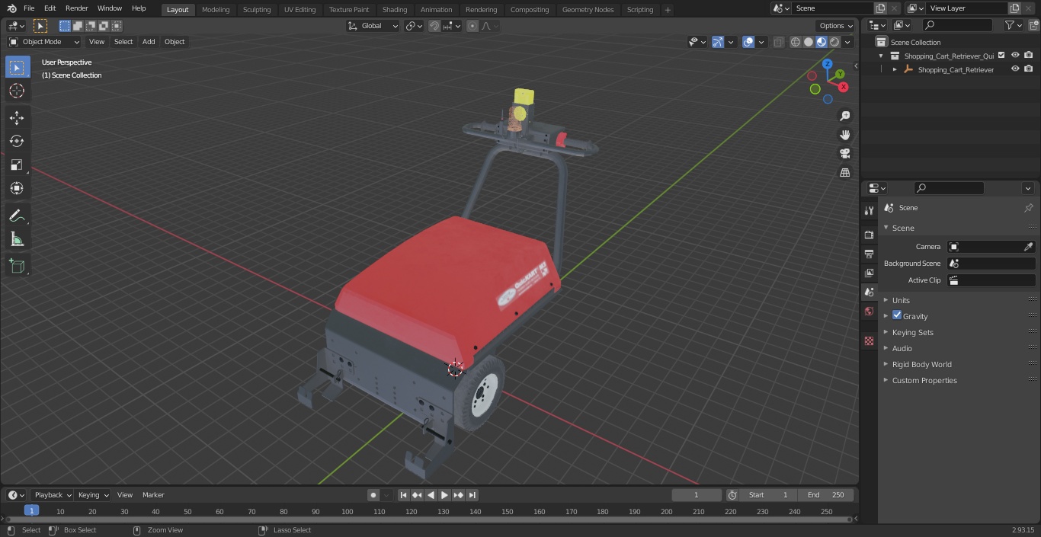Jump to the timeline end frame

472,495
